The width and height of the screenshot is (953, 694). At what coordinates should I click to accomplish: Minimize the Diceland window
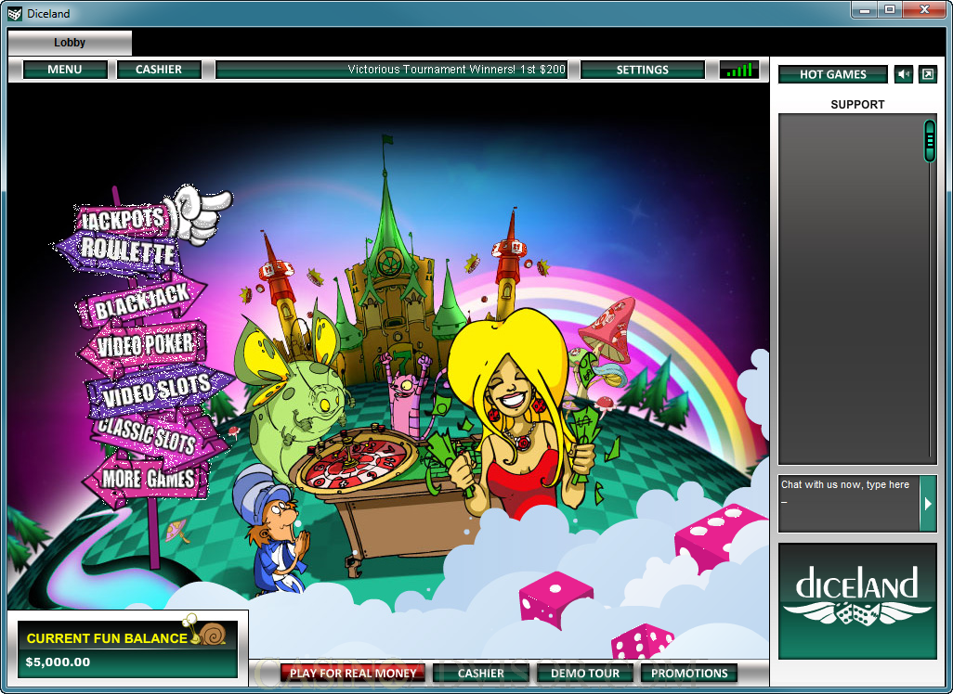[x=865, y=10]
